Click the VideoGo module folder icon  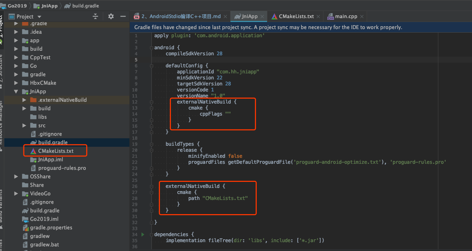point(25,194)
